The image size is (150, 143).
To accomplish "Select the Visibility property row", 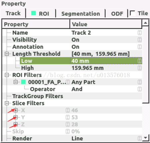I will point(72,40).
